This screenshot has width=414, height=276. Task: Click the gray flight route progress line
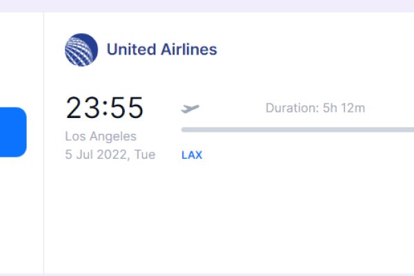click(297, 129)
